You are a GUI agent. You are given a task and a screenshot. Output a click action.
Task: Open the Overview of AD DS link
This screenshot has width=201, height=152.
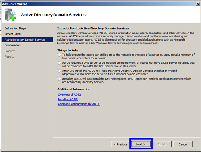70,95
